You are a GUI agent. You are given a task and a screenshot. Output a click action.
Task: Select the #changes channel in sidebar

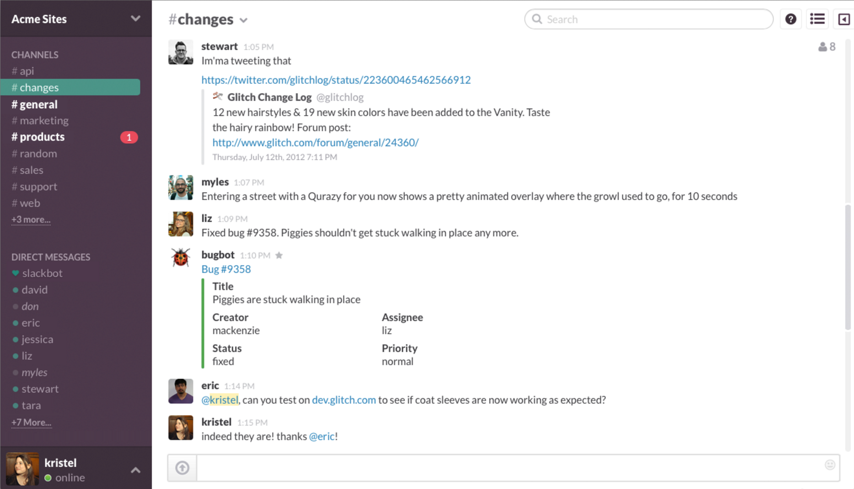coord(70,87)
